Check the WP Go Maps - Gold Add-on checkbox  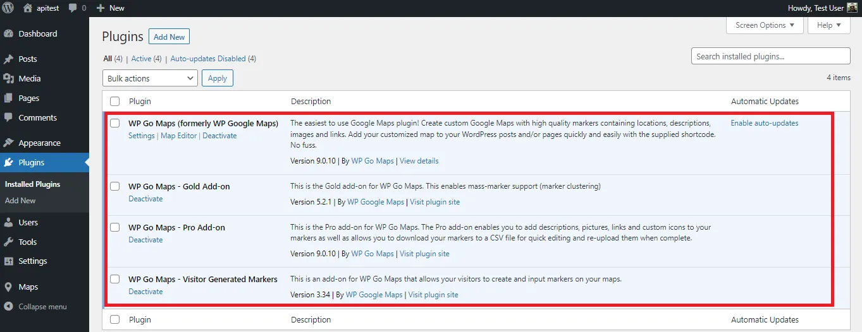click(x=114, y=187)
